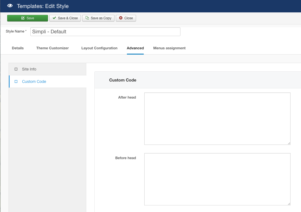Viewport: 301px width, 212px height.
Task: Select the Advanced tab
Action: pos(135,48)
